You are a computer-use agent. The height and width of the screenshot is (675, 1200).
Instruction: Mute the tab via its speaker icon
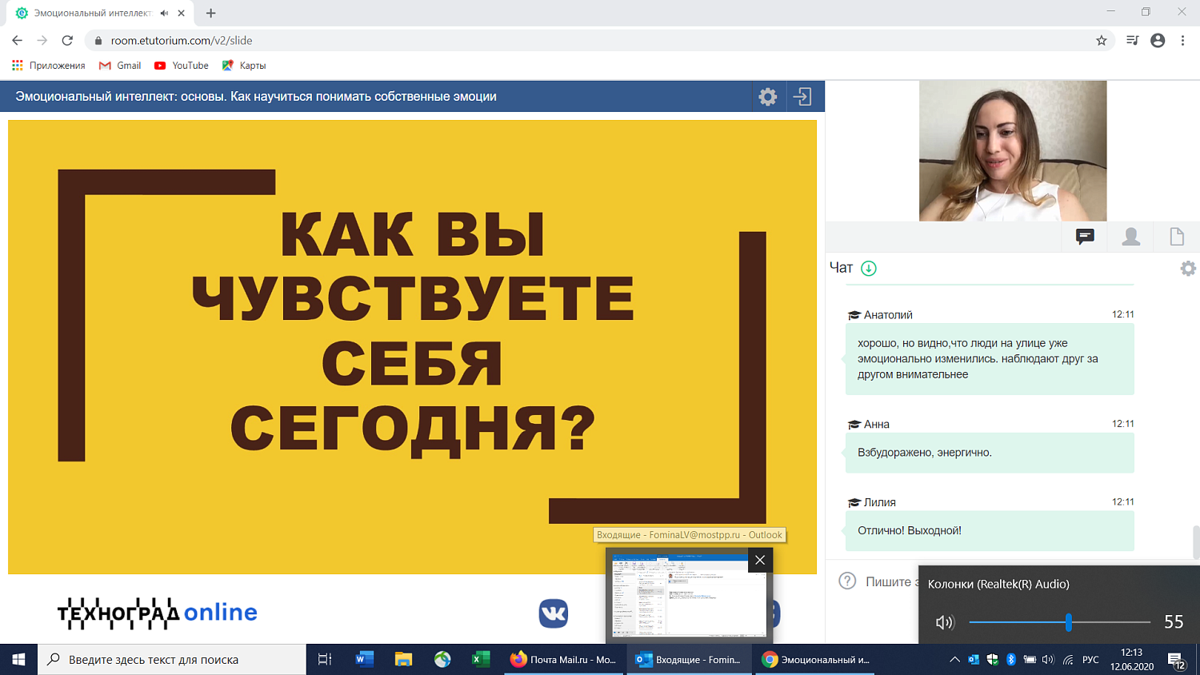pyautogui.click(x=164, y=13)
